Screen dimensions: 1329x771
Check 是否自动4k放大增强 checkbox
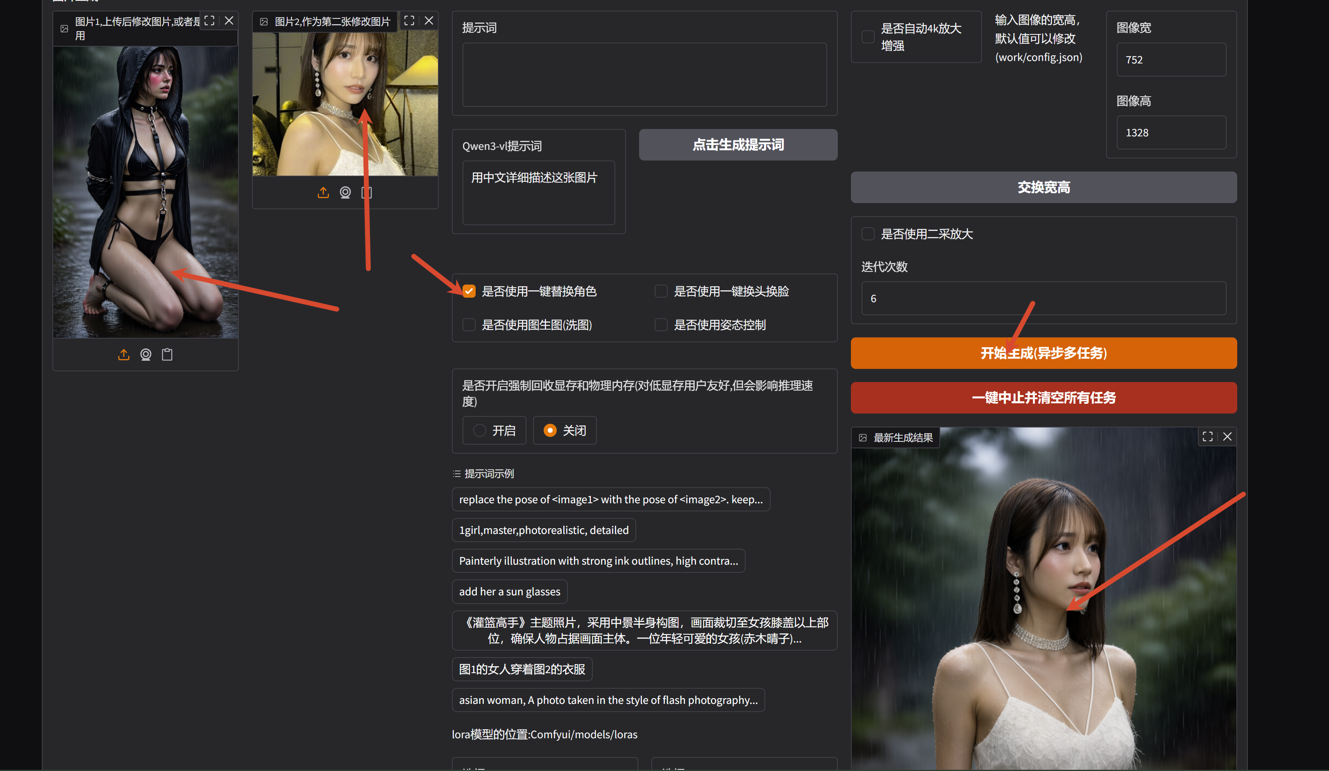click(868, 37)
